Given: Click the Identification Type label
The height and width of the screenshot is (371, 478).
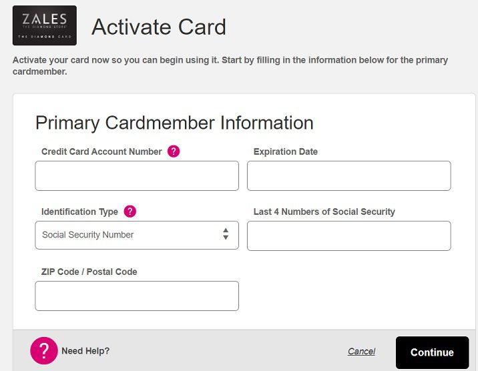Looking at the screenshot, I should (79, 212).
